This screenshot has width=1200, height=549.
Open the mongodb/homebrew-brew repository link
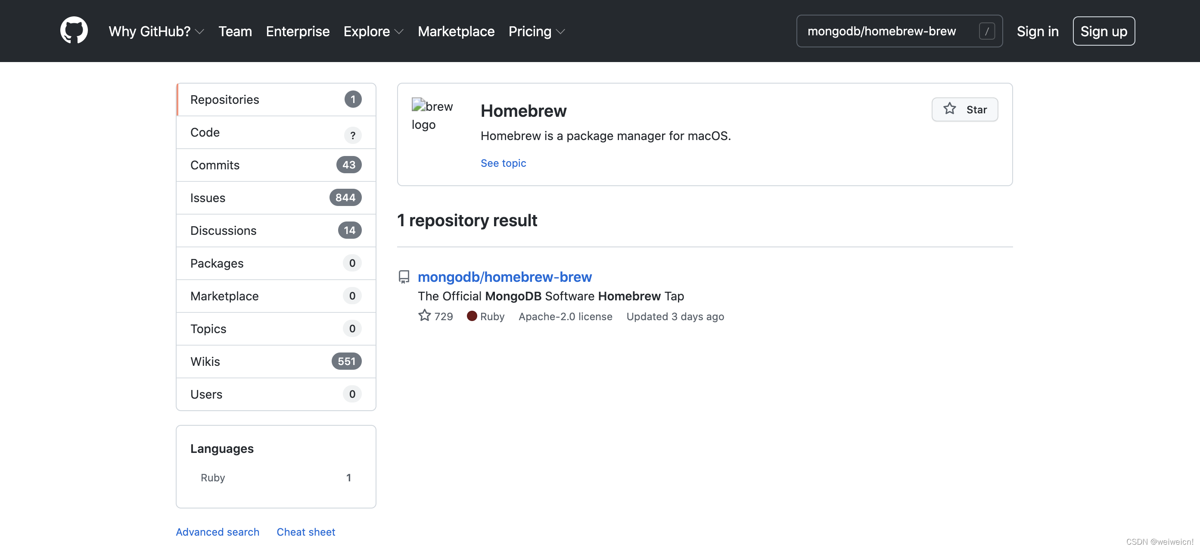pos(504,277)
